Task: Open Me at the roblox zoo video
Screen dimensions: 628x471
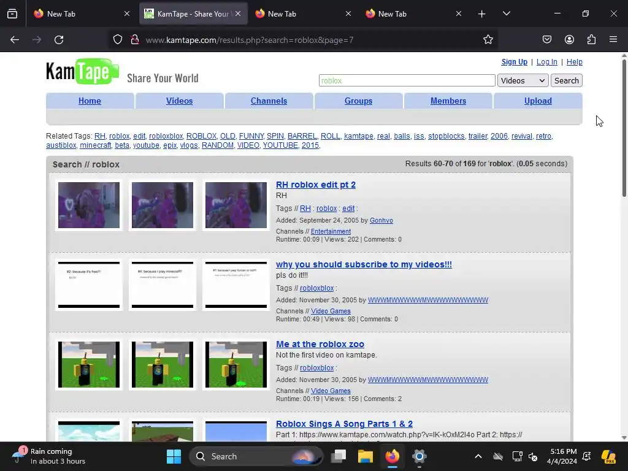Action: pos(320,344)
